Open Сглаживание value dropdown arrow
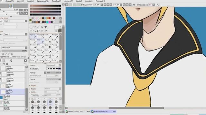Image resolution: width=206 pixels, height=115 pixels. pyautogui.click(x=154, y=5)
